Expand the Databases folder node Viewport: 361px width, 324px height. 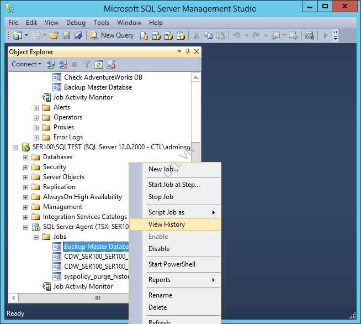pos(25,157)
